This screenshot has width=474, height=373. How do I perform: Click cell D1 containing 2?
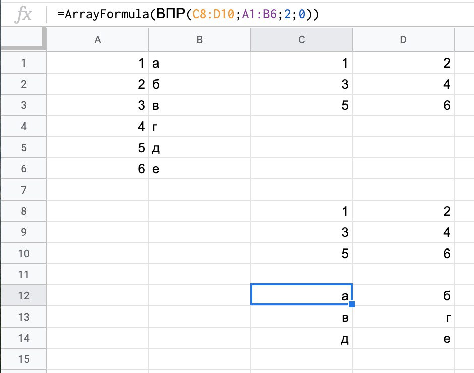point(403,63)
